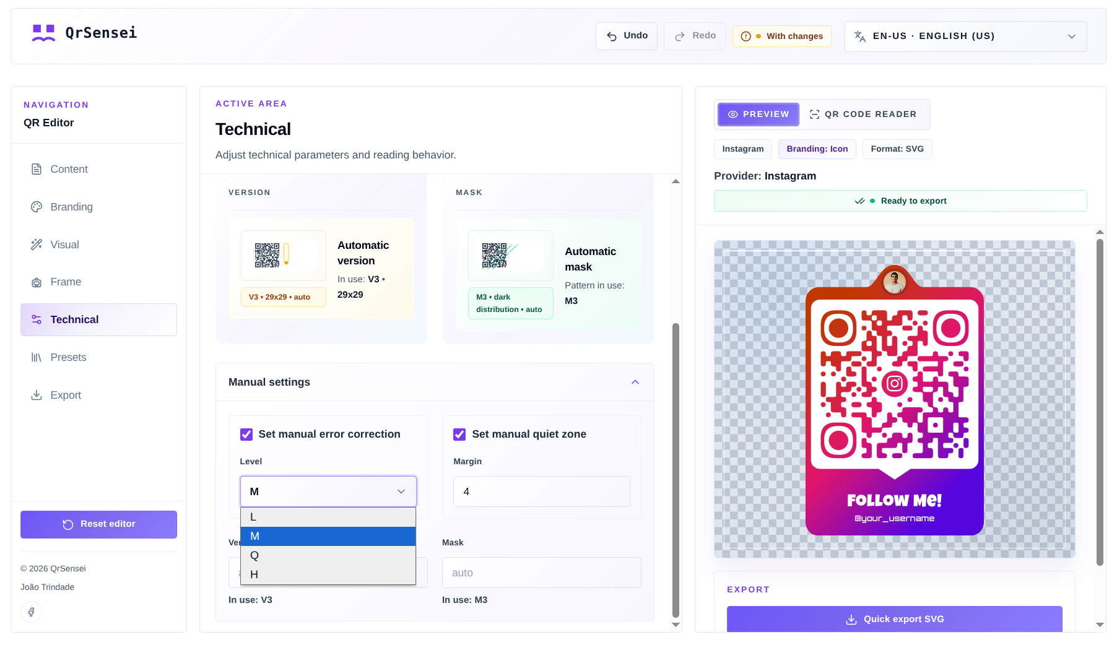Collapse the Manual settings section
This screenshot has height=645, width=1117.
[635, 383]
